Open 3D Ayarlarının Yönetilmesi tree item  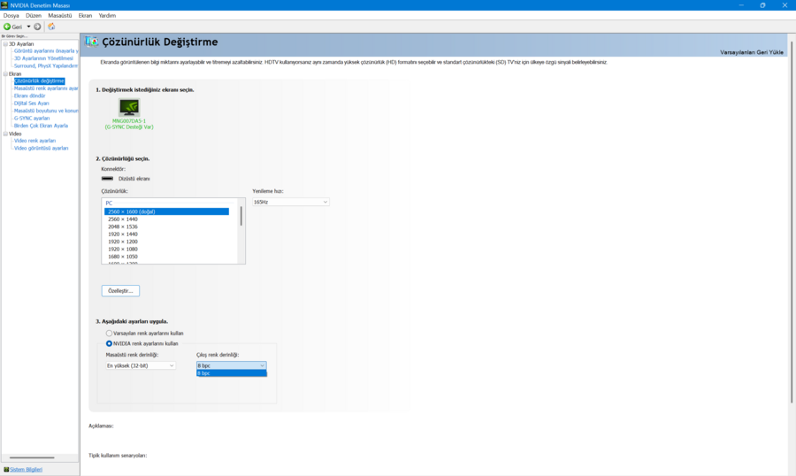pyautogui.click(x=43, y=58)
